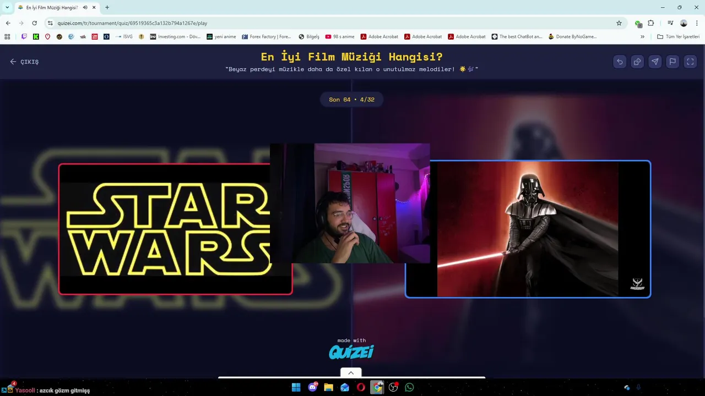
Task: Open the İSVG bookmark
Action: pyautogui.click(x=124, y=37)
